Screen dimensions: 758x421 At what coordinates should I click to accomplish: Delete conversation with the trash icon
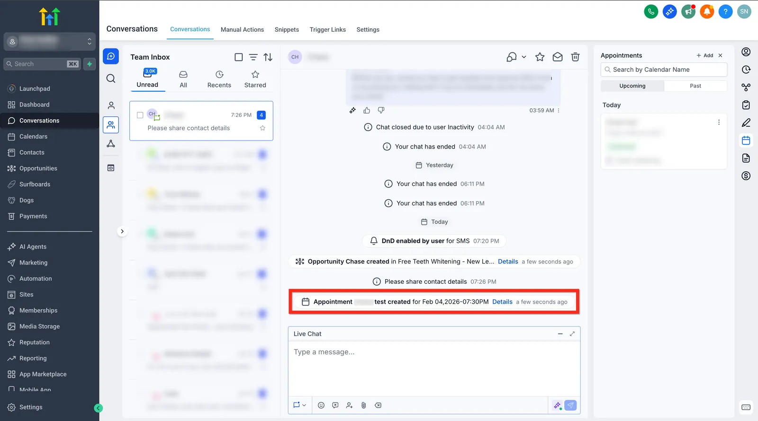pyautogui.click(x=575, y=57)
